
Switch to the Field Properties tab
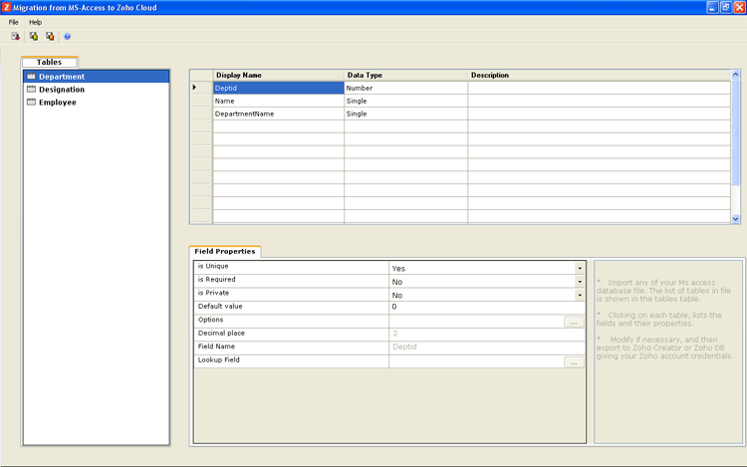click(225, 251)
